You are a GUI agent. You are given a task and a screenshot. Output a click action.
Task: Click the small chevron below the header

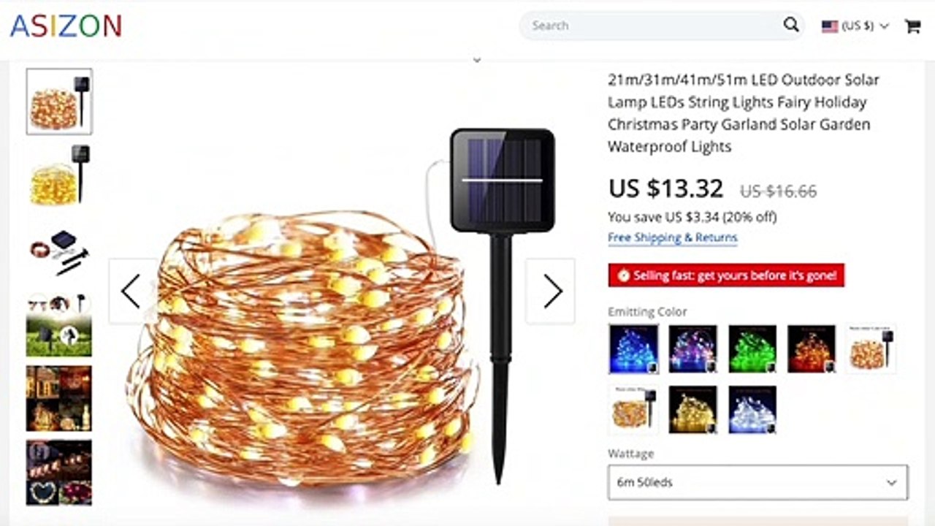(477, 61)
